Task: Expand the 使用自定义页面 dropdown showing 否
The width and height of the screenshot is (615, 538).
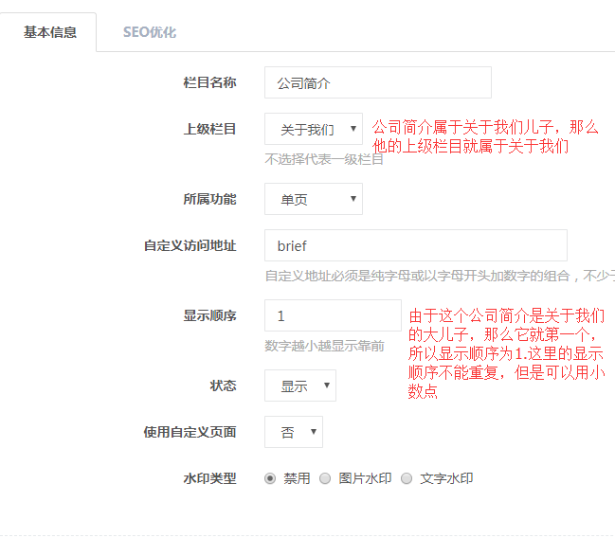Action: [x=293, y=432]
